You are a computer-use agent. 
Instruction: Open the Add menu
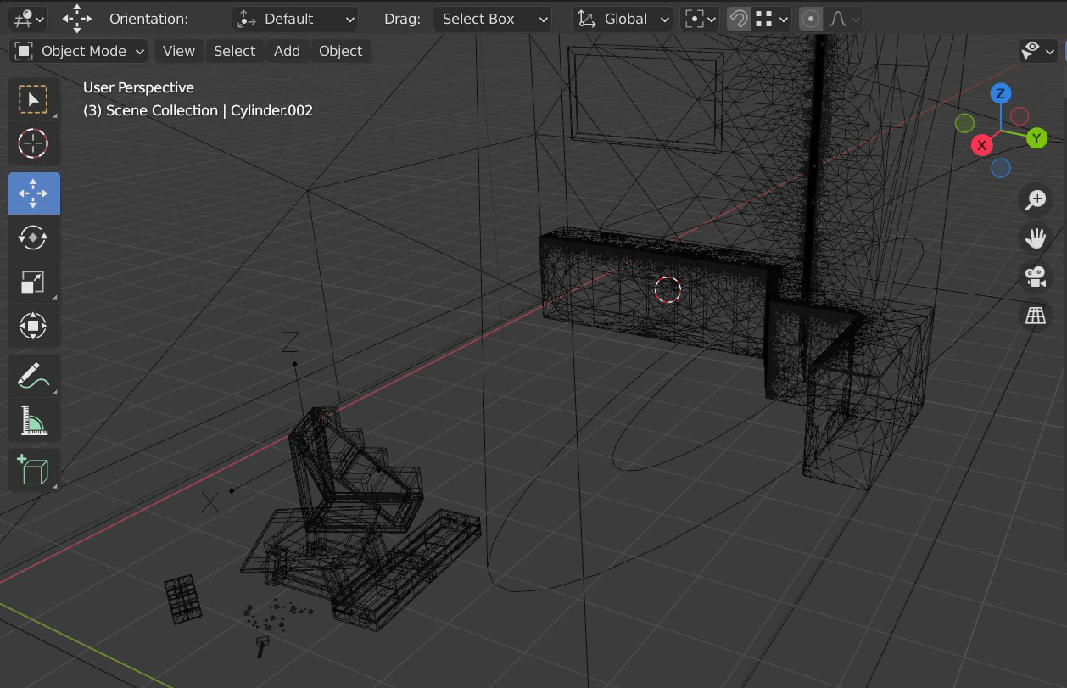287,51
